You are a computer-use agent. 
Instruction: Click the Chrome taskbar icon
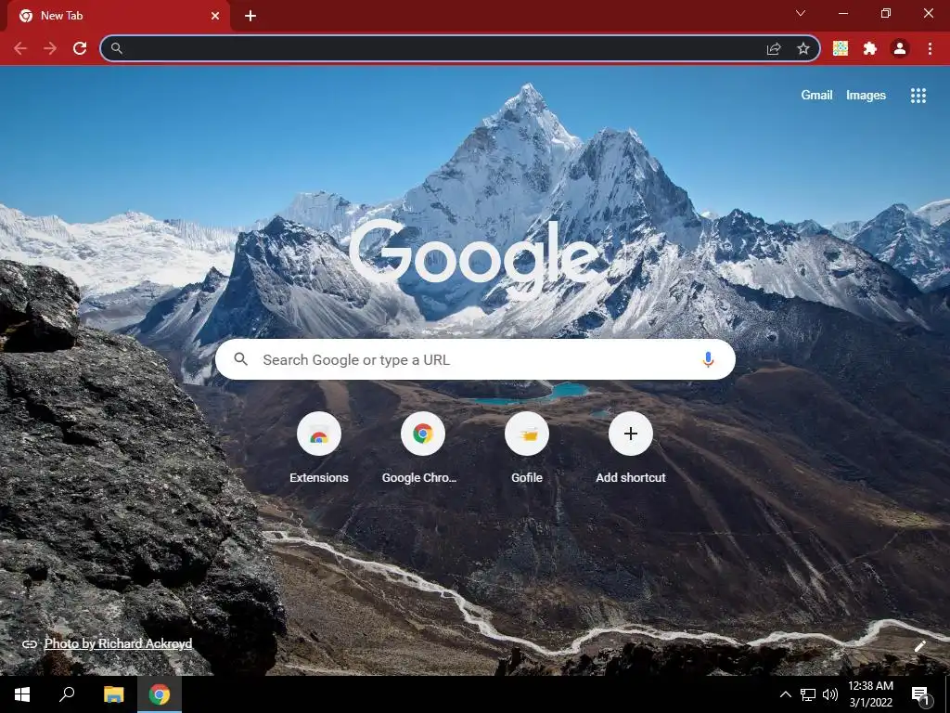(x=160, y=694)
